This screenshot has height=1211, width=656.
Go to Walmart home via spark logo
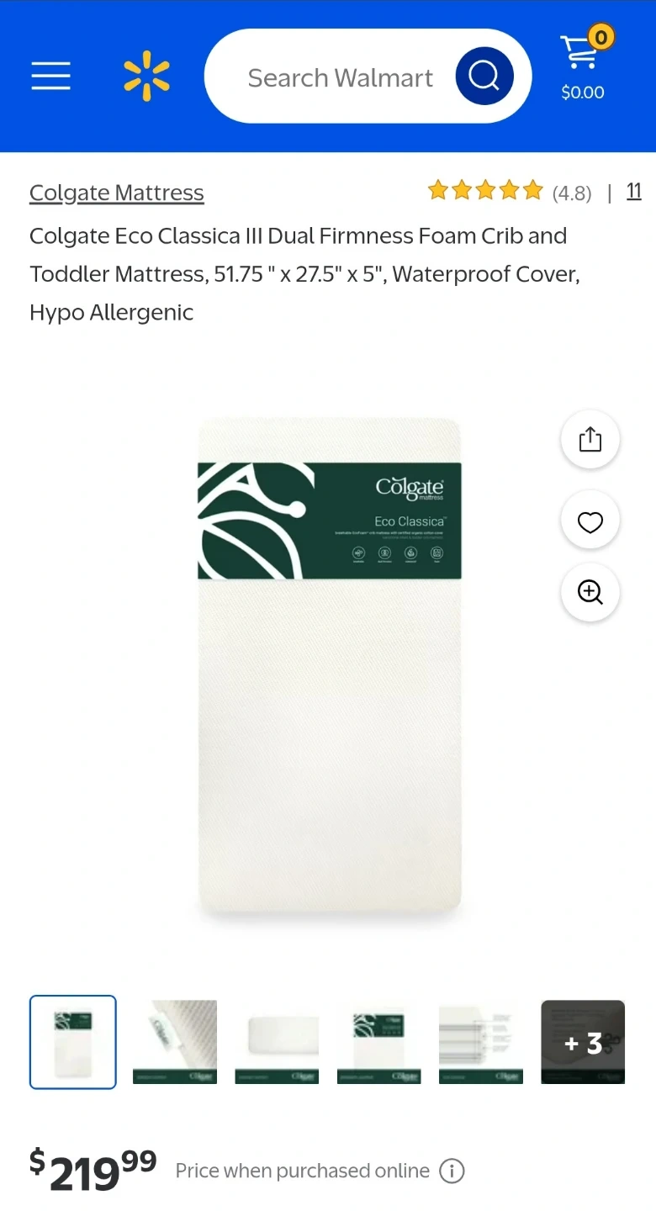pyautogui.click(x=146, y=76)
